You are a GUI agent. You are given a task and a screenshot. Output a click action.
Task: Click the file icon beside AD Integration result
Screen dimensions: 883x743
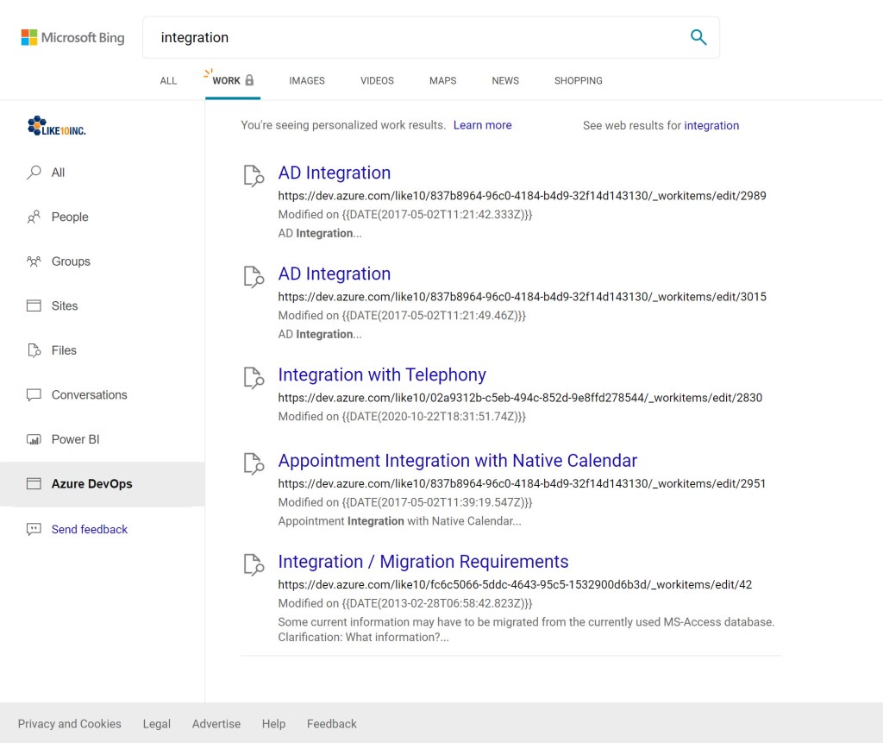pyautogui.click(x=253, y=175)
